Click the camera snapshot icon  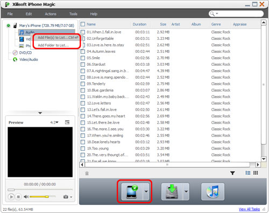(x=66, y=197)
